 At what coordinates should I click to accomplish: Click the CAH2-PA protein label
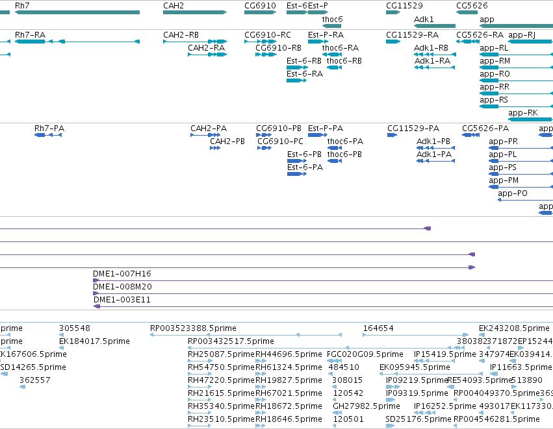point(209,129)
